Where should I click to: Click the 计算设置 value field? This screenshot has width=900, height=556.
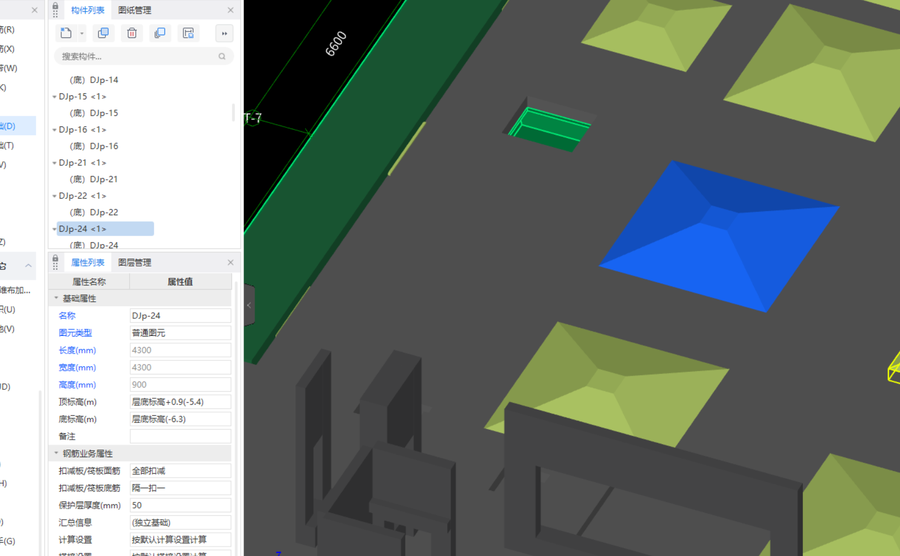[181, 539]
